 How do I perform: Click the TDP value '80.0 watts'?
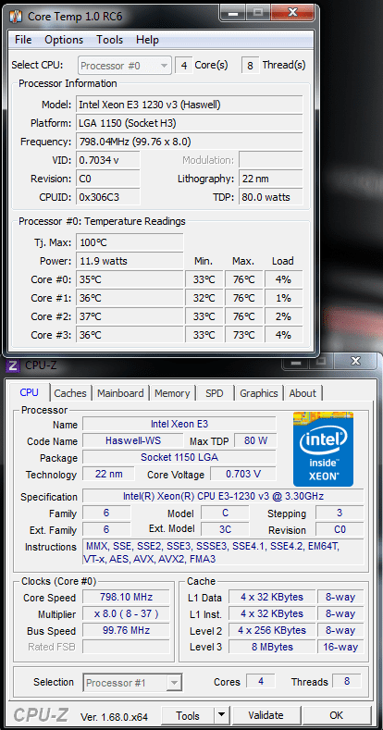(x=271, y=197)
